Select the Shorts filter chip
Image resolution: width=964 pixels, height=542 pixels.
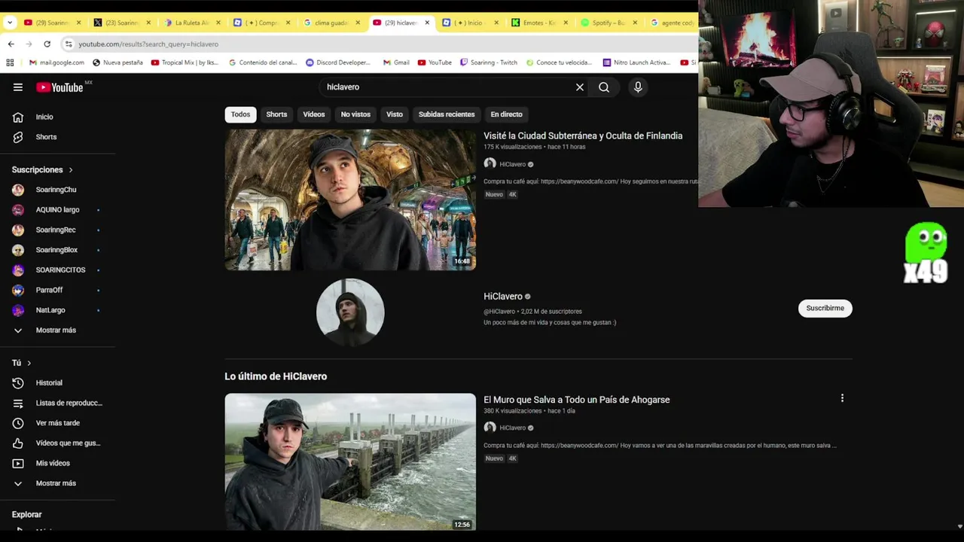(x=276, y=114)
